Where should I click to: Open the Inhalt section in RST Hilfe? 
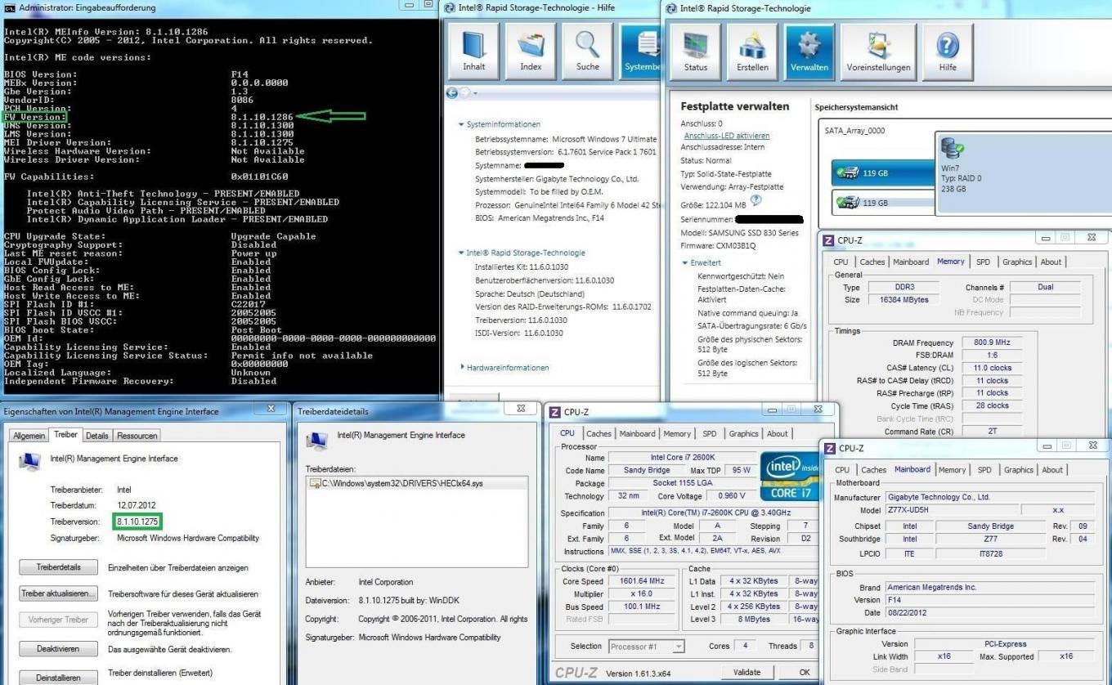473,51
